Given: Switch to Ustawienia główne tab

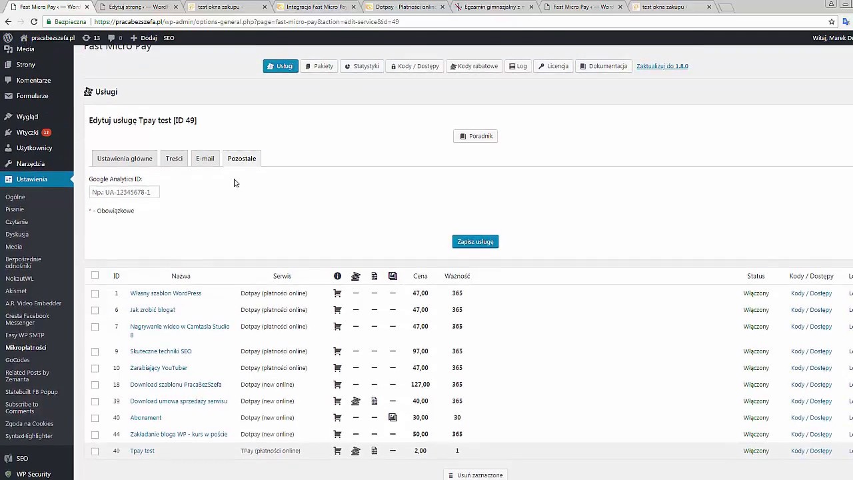Looking at the screenshot, I should click(x=125, y=159).
